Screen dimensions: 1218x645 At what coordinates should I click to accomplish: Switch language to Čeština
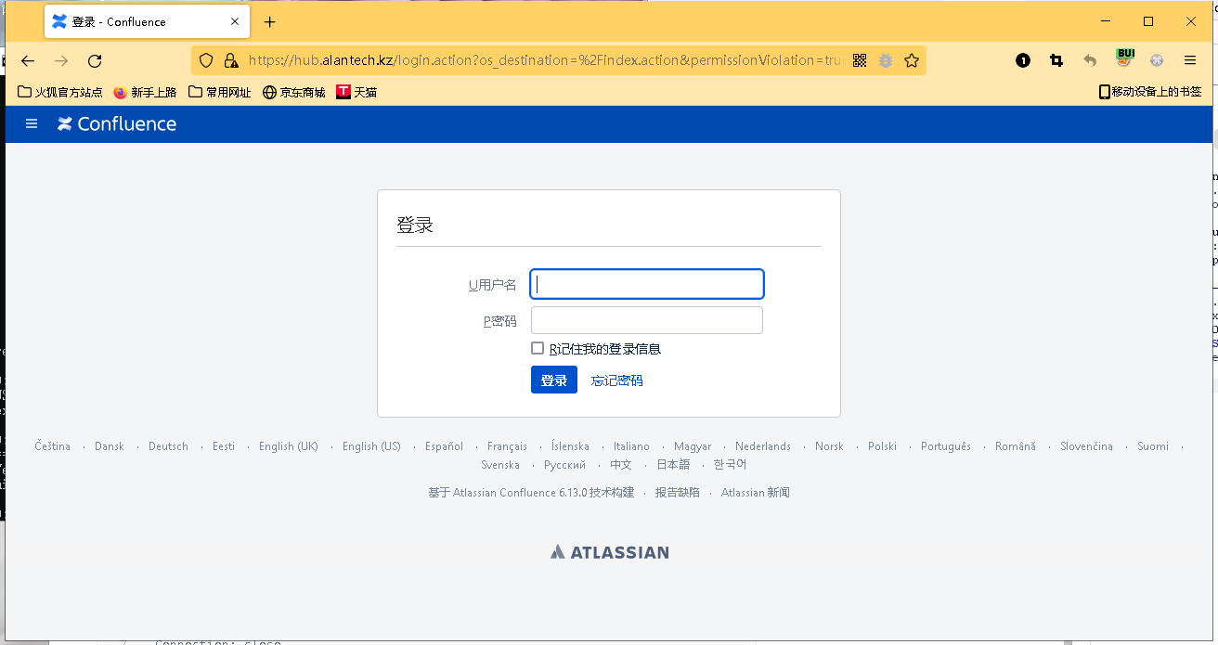click(53, 446)
